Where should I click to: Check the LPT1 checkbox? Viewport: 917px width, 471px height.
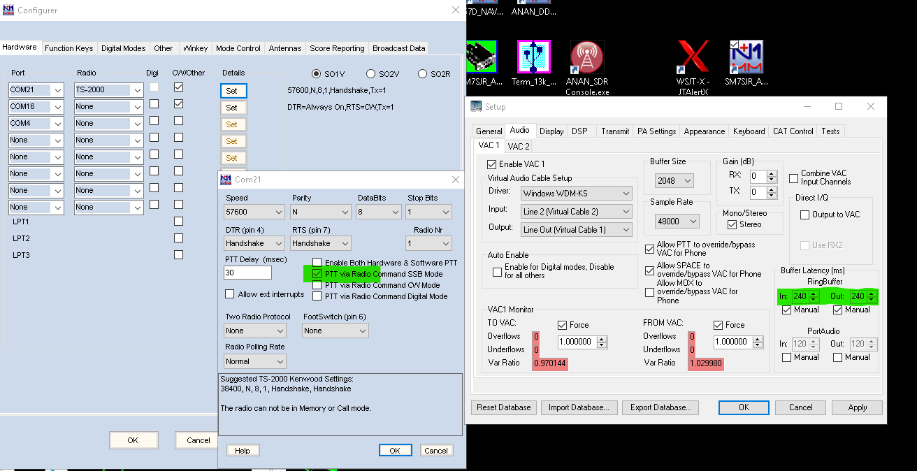[x=178, y=222]
